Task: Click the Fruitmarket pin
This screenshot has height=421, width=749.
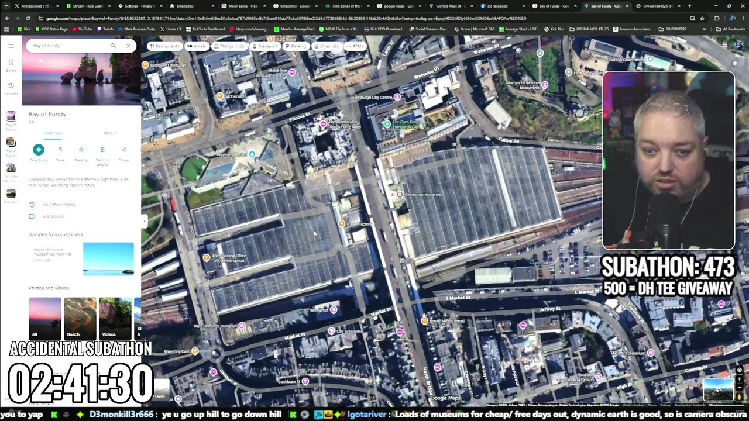Action: point(333,310)
